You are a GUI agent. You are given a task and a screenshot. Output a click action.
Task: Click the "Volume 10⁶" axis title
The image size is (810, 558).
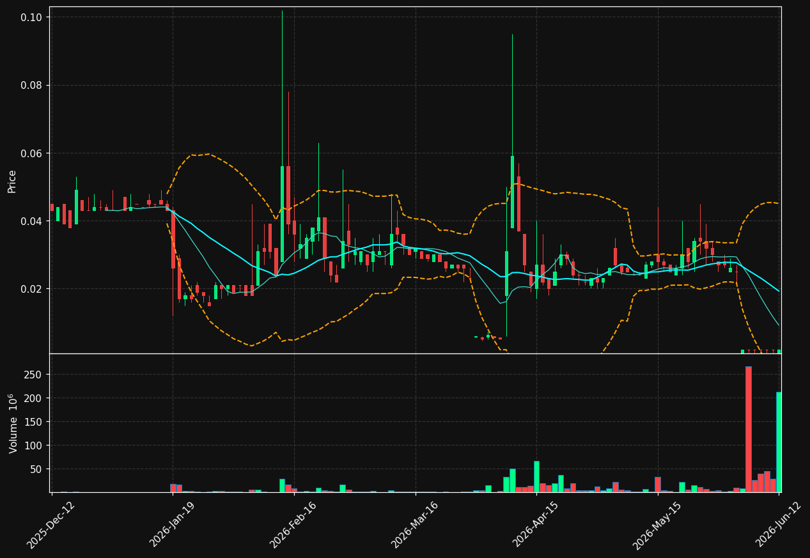[13, 423]
